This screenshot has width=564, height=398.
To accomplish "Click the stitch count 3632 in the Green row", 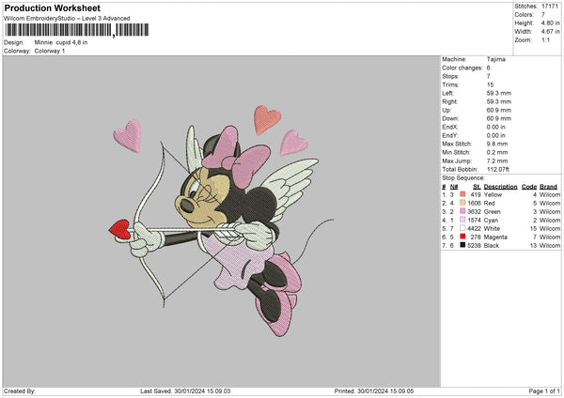I will [474, 211].
